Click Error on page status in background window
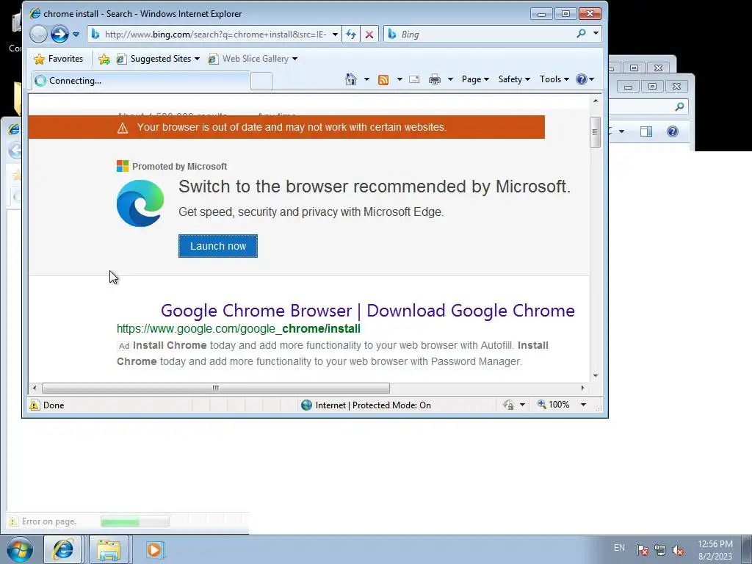Viewport: 752px width, 564px height. click(49, 521)
